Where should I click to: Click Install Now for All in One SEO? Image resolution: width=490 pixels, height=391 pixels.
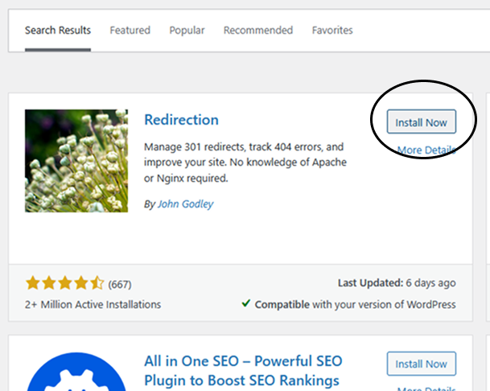coord(422,364)
